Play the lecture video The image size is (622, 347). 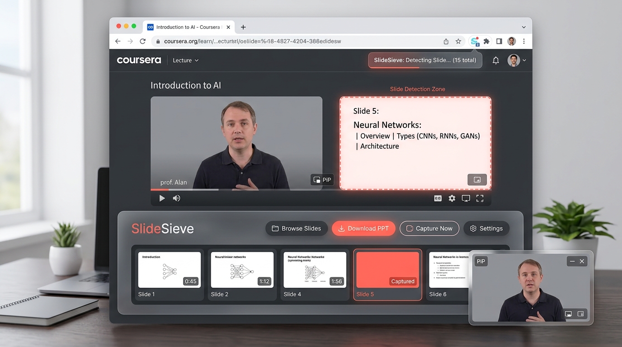162,198
